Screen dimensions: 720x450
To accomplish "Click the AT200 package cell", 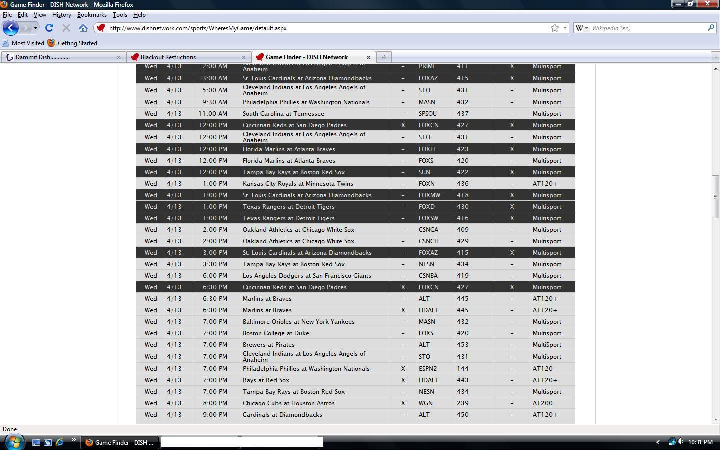I will point(552,403).
